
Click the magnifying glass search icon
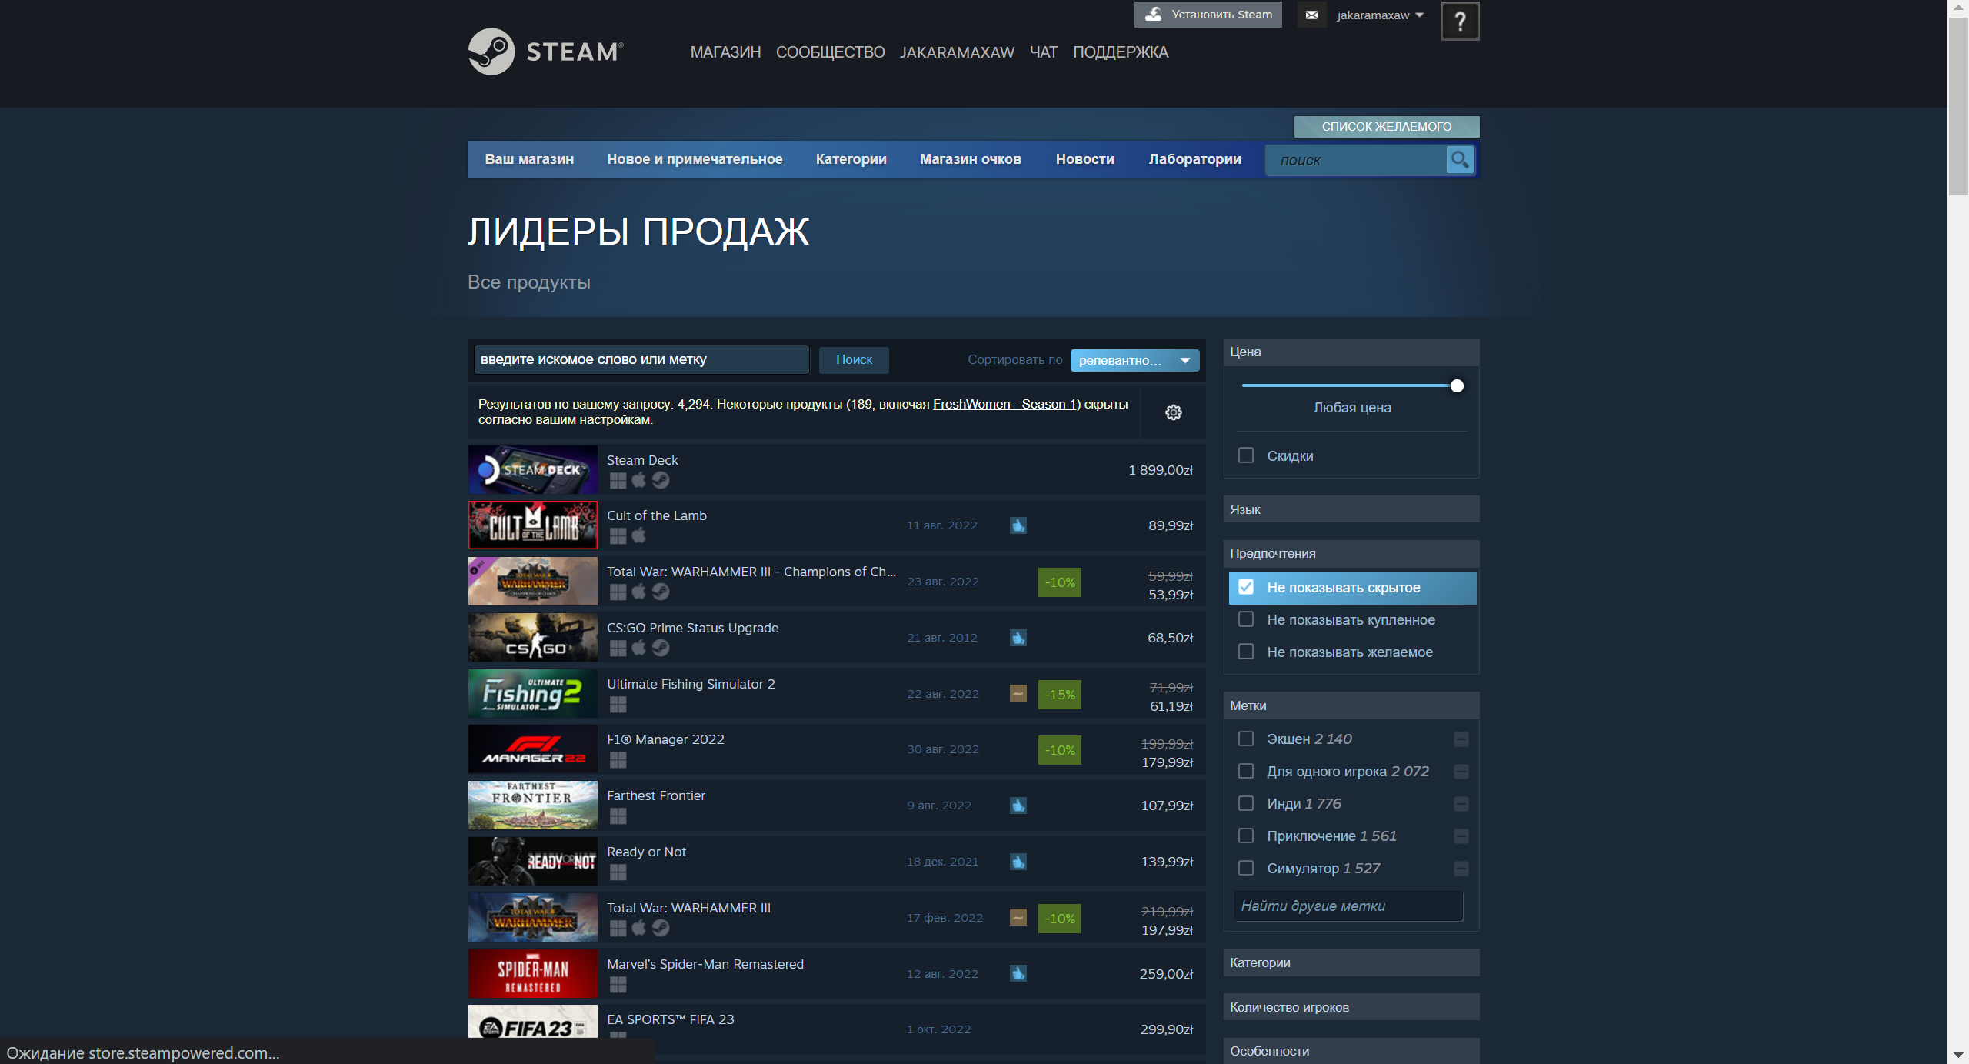pyautogui.click(x=1459, y=159)
